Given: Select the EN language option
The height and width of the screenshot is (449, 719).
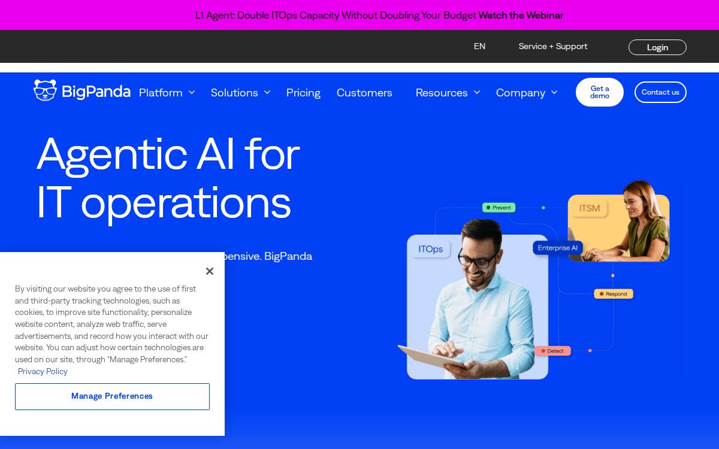Looking at the screenshot, I should click(x=479, y=46).
